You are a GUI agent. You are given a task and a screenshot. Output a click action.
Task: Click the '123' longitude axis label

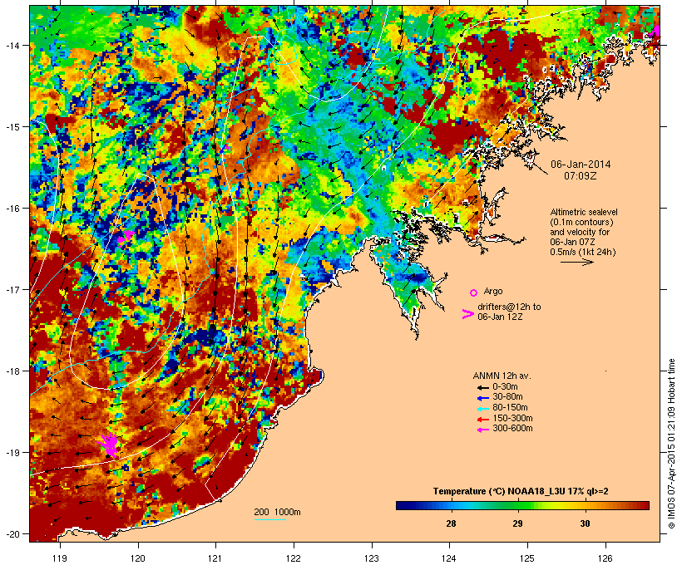[372, 558]
